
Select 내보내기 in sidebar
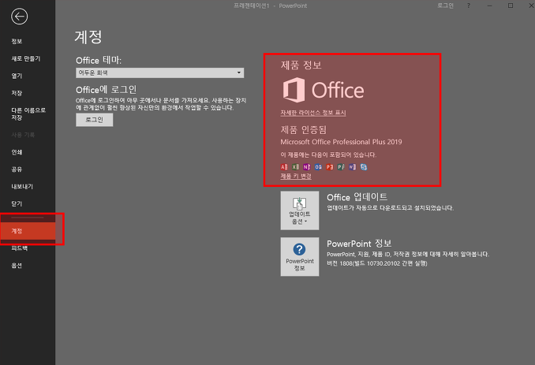22,186
